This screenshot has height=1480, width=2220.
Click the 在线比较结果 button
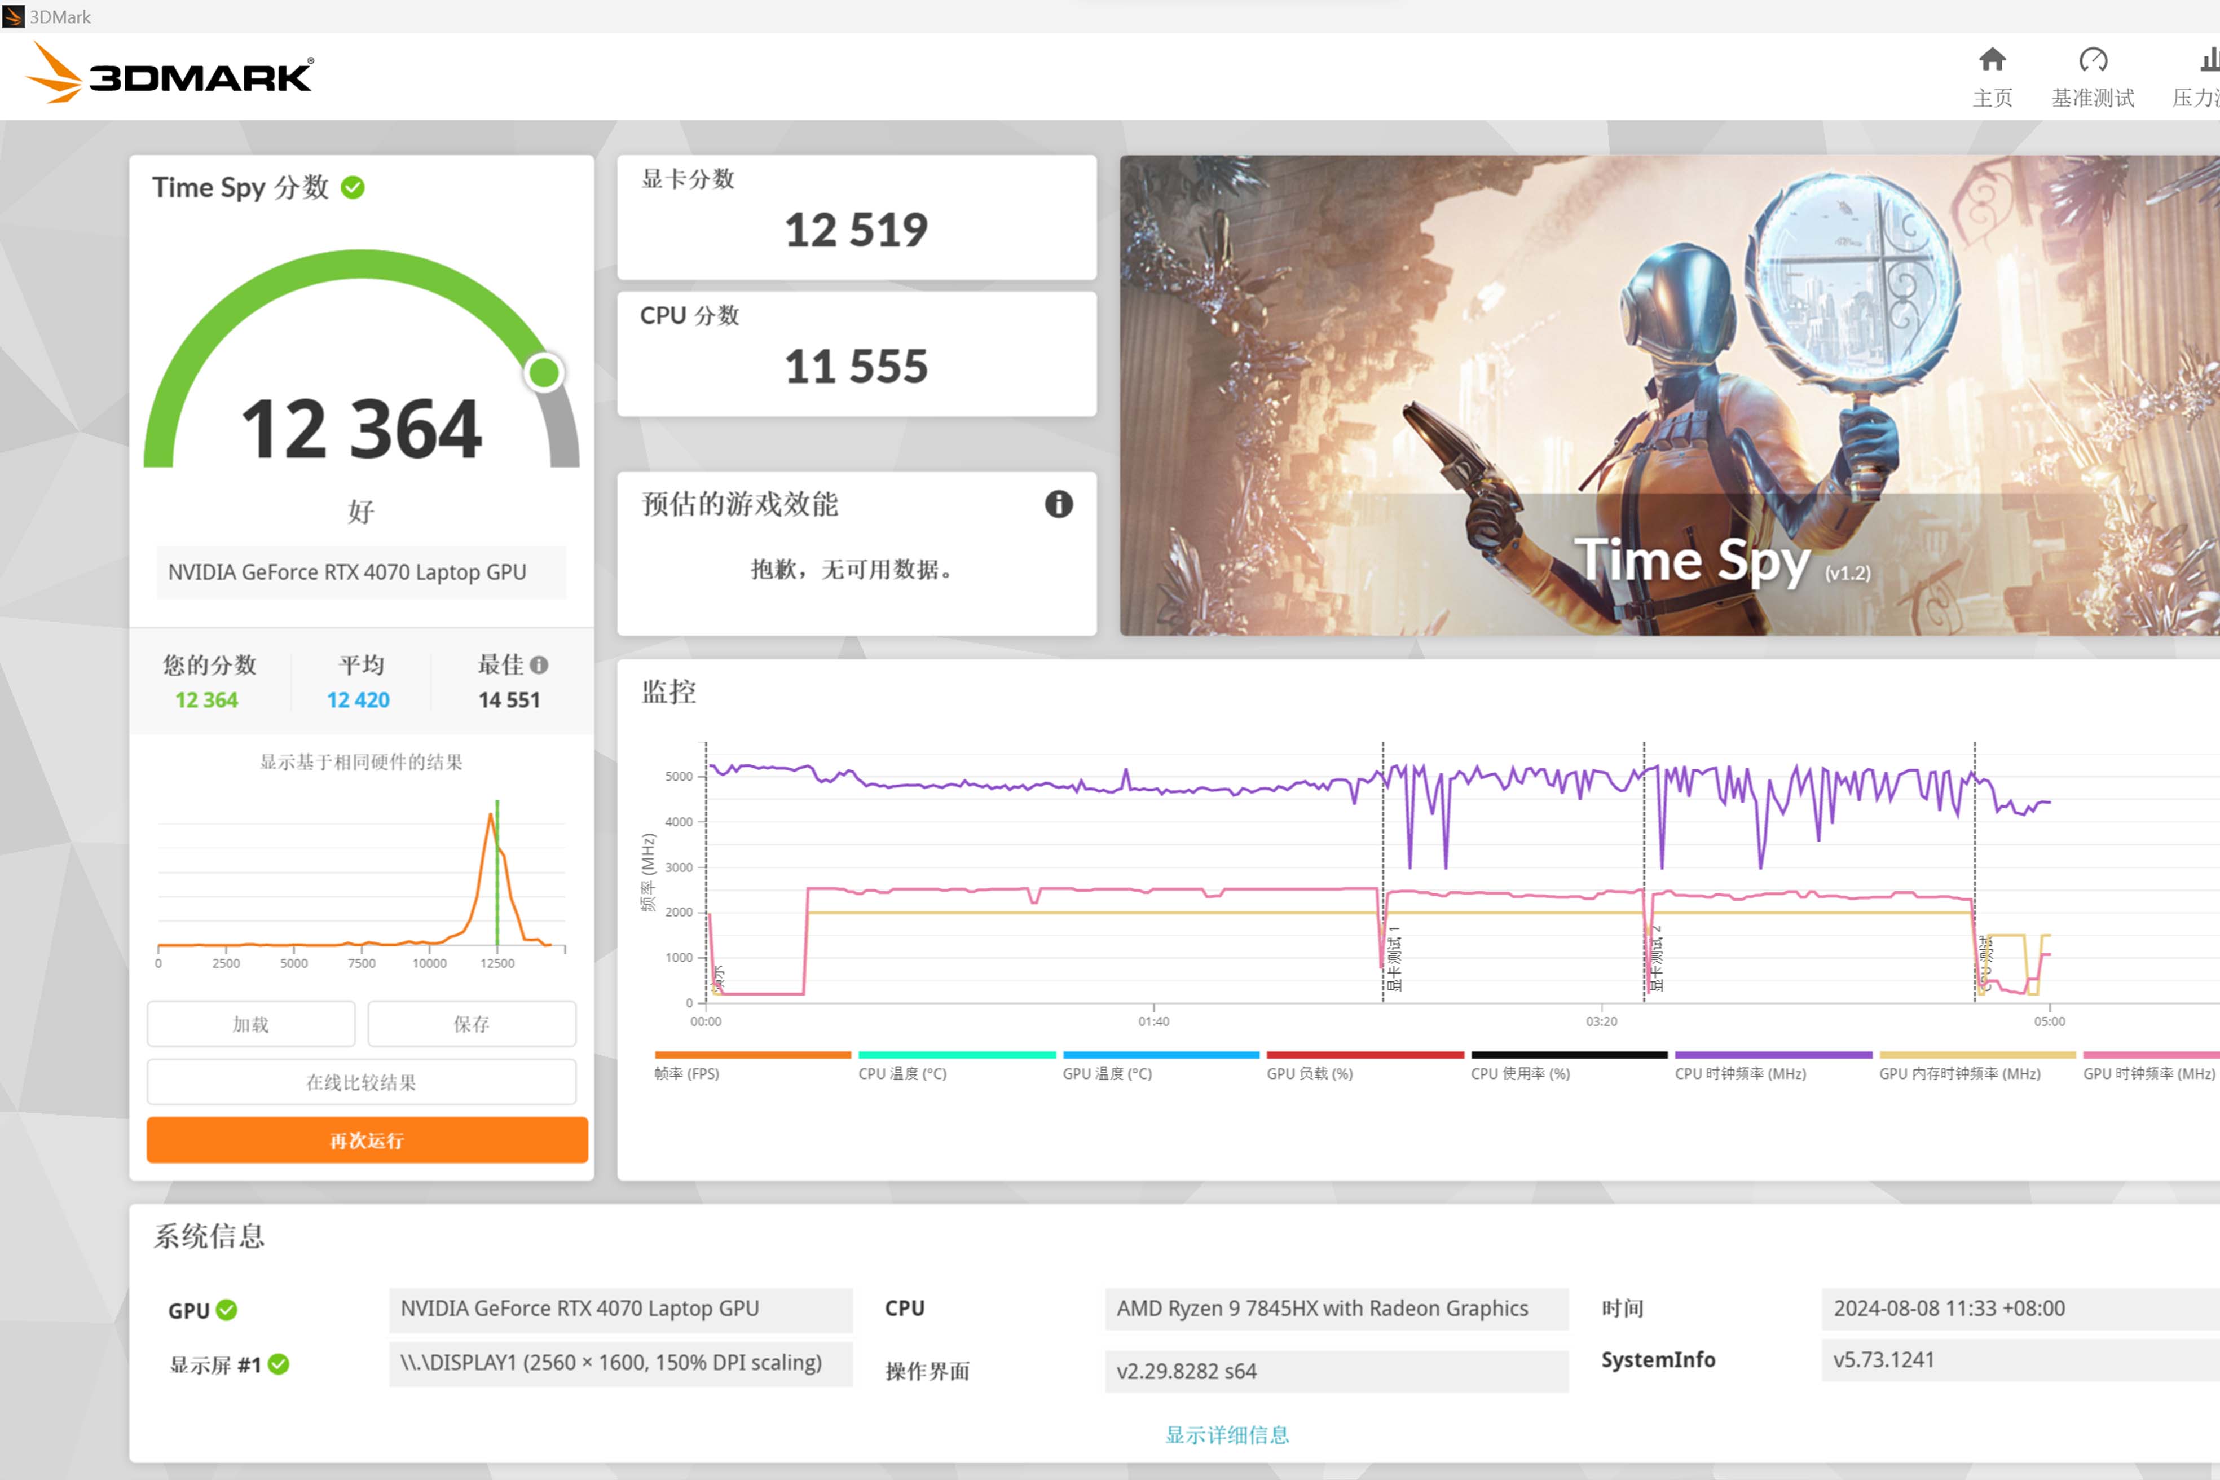[x=362, y=1082]
